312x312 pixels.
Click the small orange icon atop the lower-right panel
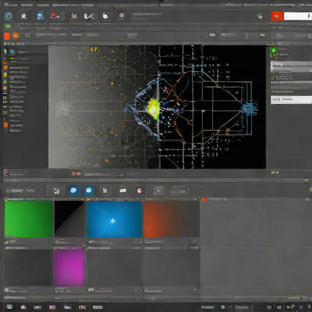(x=204, y=200)
